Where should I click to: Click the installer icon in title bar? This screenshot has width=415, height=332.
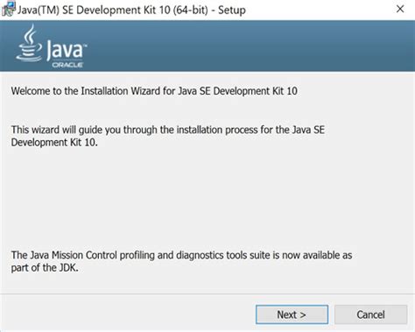[x=8, y=9]
